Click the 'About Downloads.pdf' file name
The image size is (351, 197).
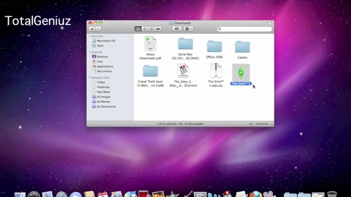(x=150, y=56)
